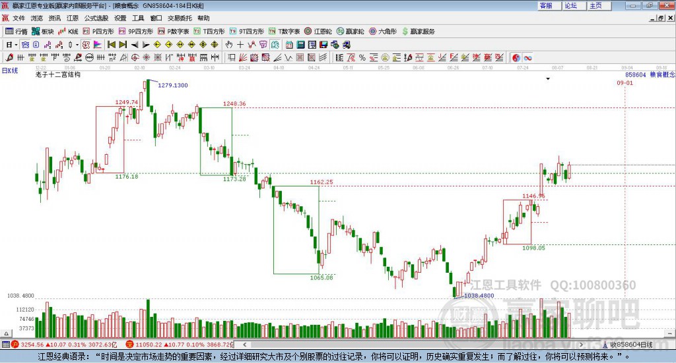Select the 日K线 label
Screen dimensions: 676x363
pyautogui.click(x=10, y=71)
